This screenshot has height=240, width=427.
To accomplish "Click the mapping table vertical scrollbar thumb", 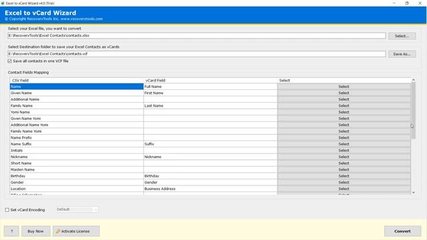I will pyautogui.click(x=414, y=110).
